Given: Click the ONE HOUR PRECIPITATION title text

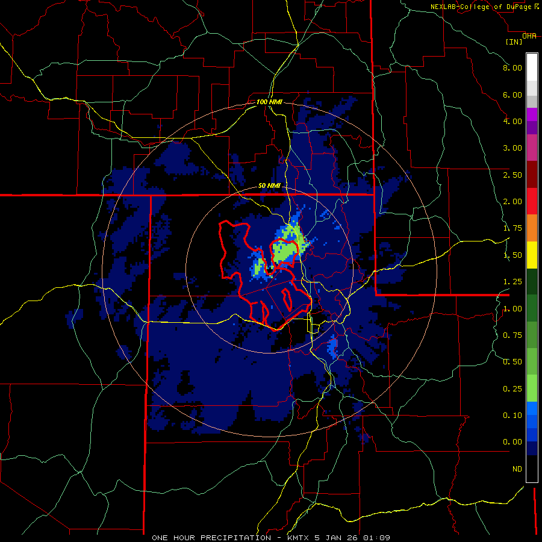Looking at the screenshot, I should click(211, 538).
